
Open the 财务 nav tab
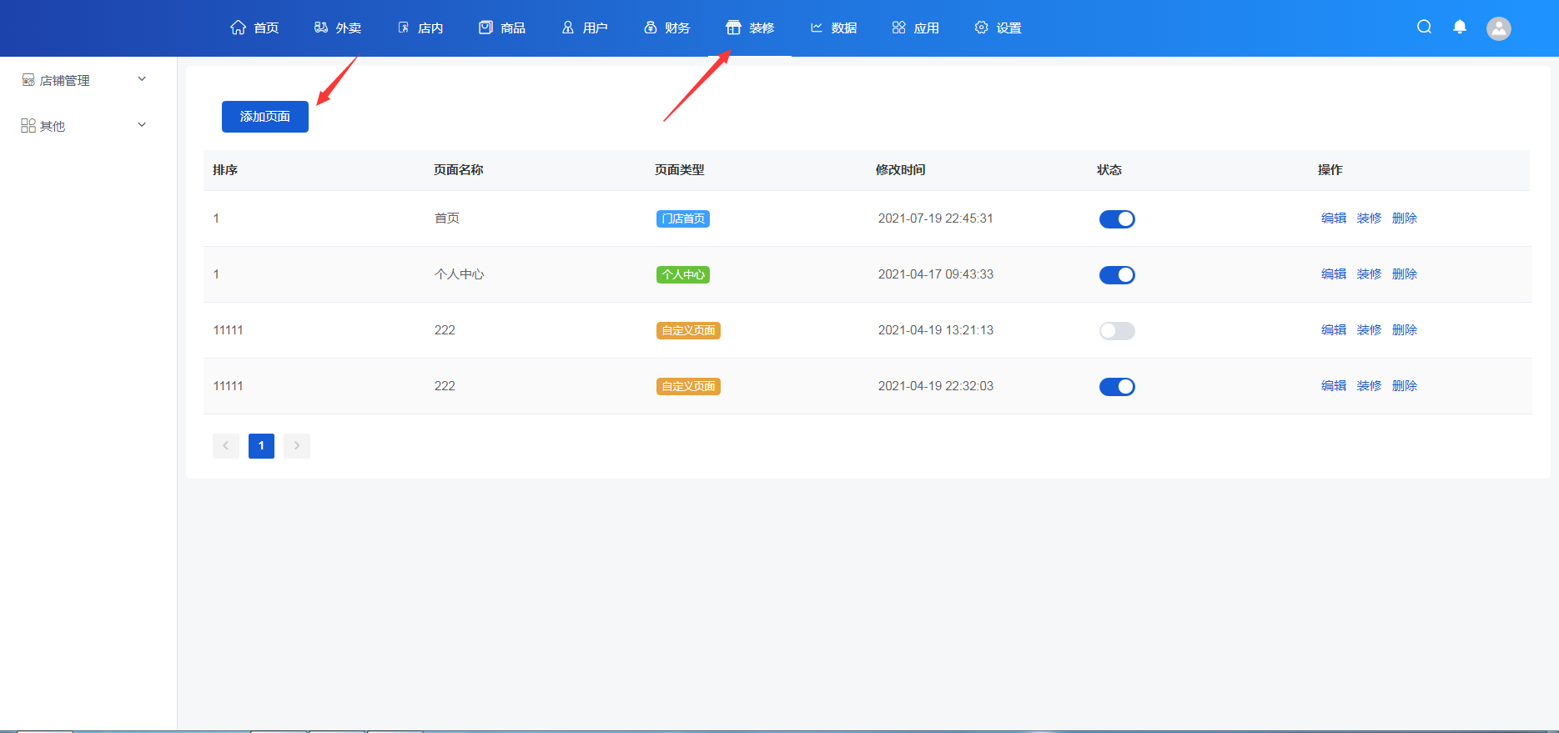[x=667, y=28]
